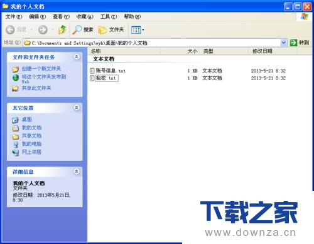This screenshot has width=314, height=244.
Task: Click the folder icon in address bar
Action: point(27,43)
